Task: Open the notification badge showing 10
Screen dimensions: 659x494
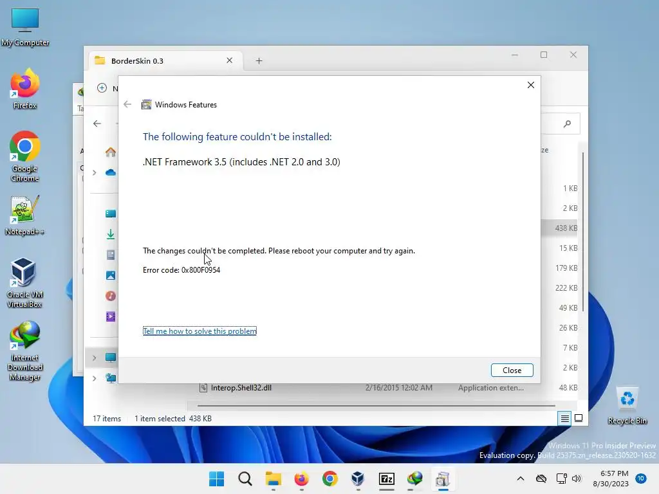Action: [x=641, y=479]
